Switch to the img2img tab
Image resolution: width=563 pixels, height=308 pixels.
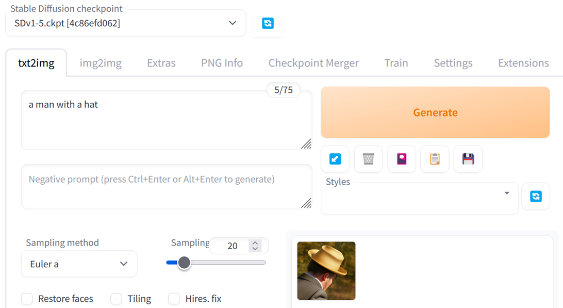click(101, 63)
